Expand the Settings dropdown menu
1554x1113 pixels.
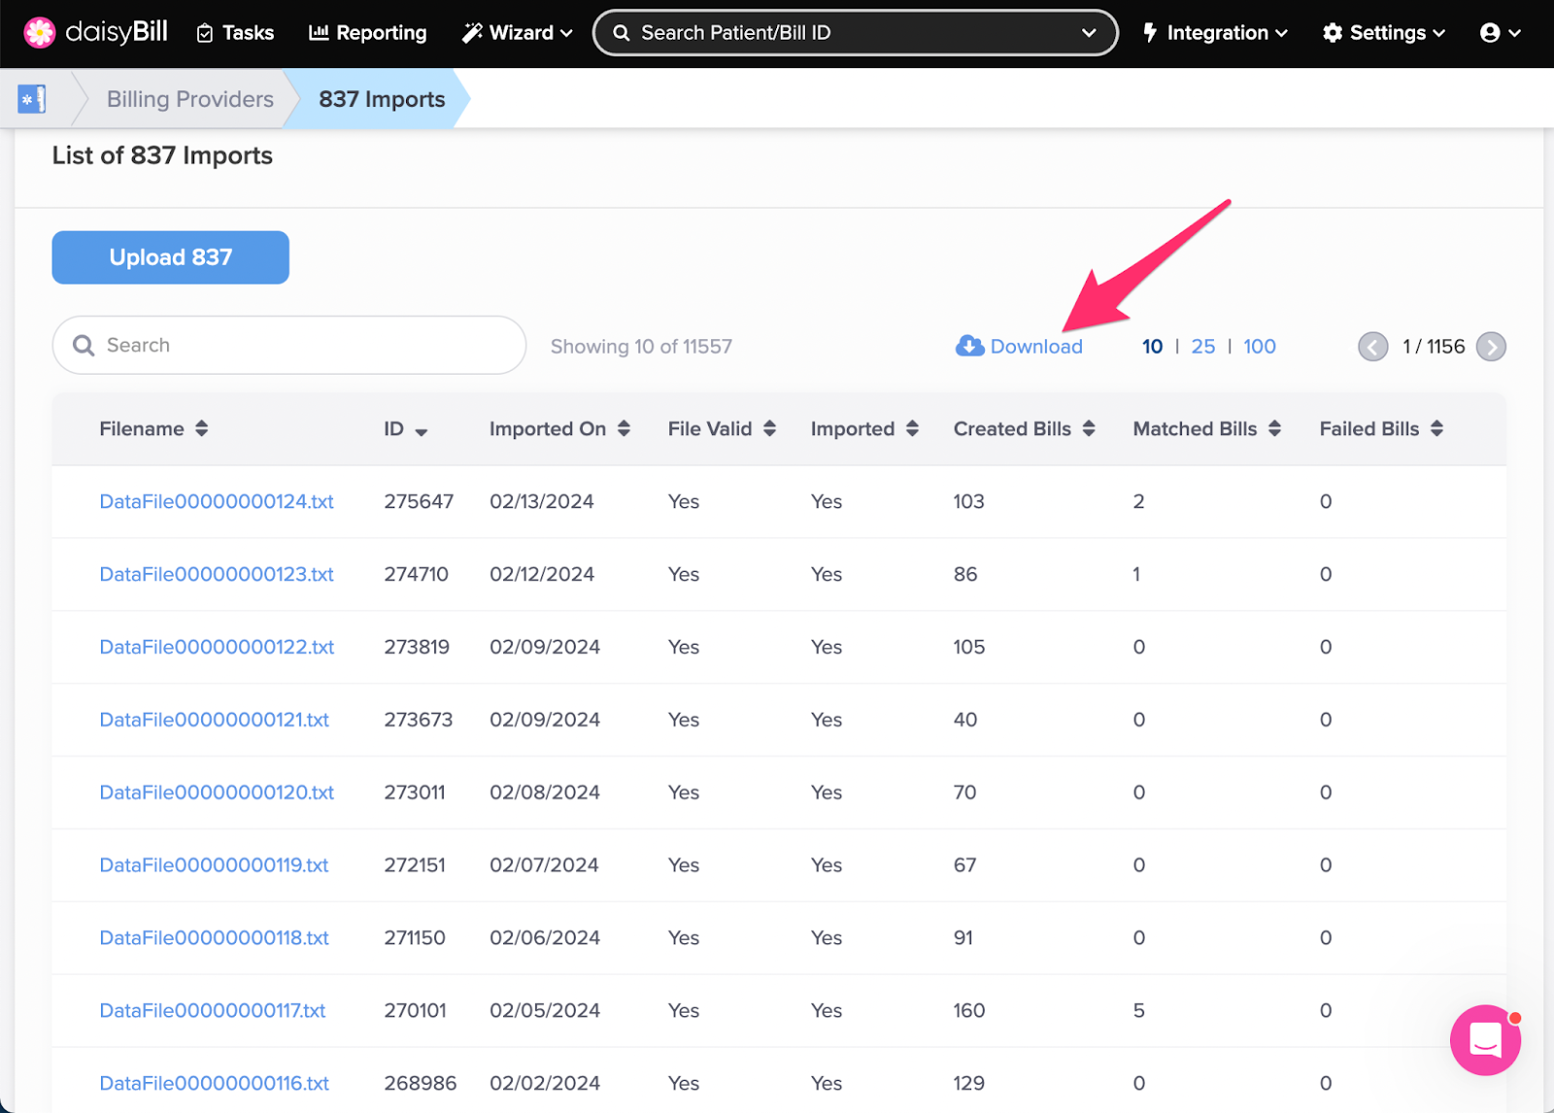coord(1384,33)
